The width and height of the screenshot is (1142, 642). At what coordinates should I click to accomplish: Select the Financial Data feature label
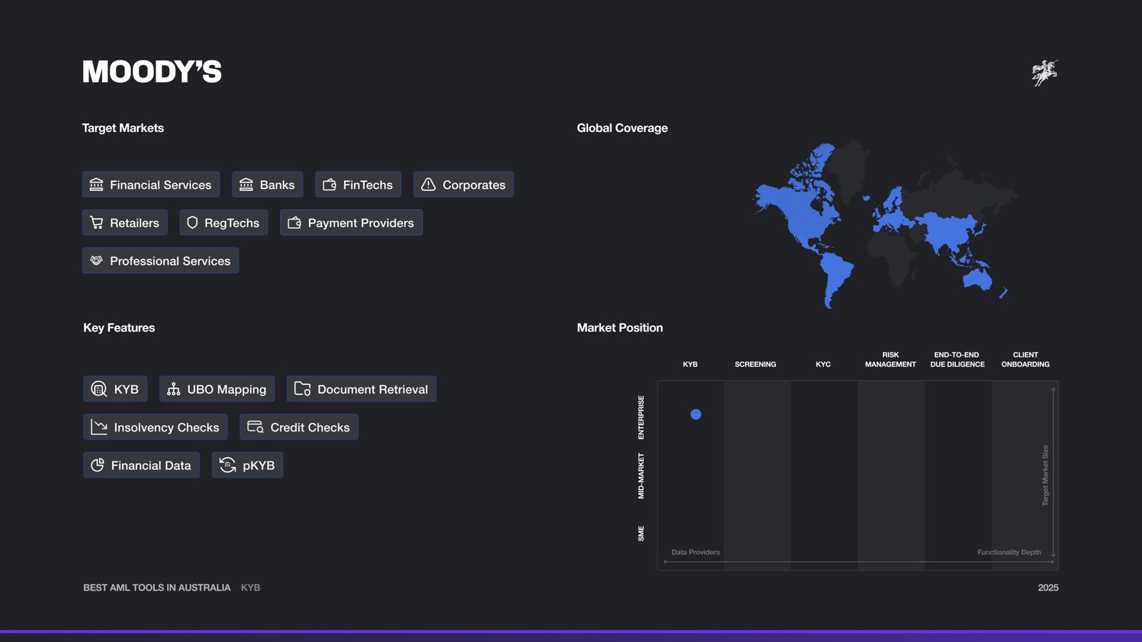click(x=151, y=465)
